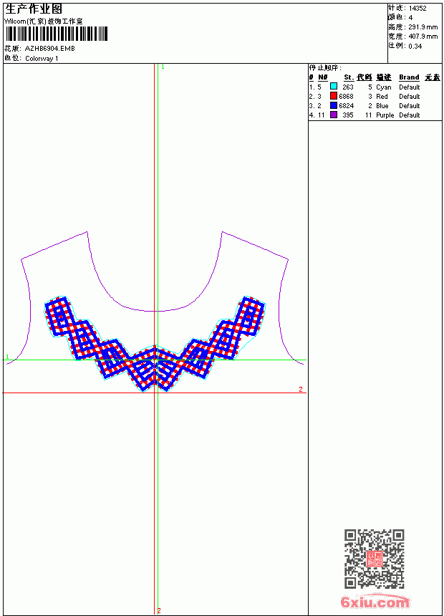The height and width of the screenshot is (616, 444).
Task: Click the Cyan color swatch
Action: (x=334, y=87)
